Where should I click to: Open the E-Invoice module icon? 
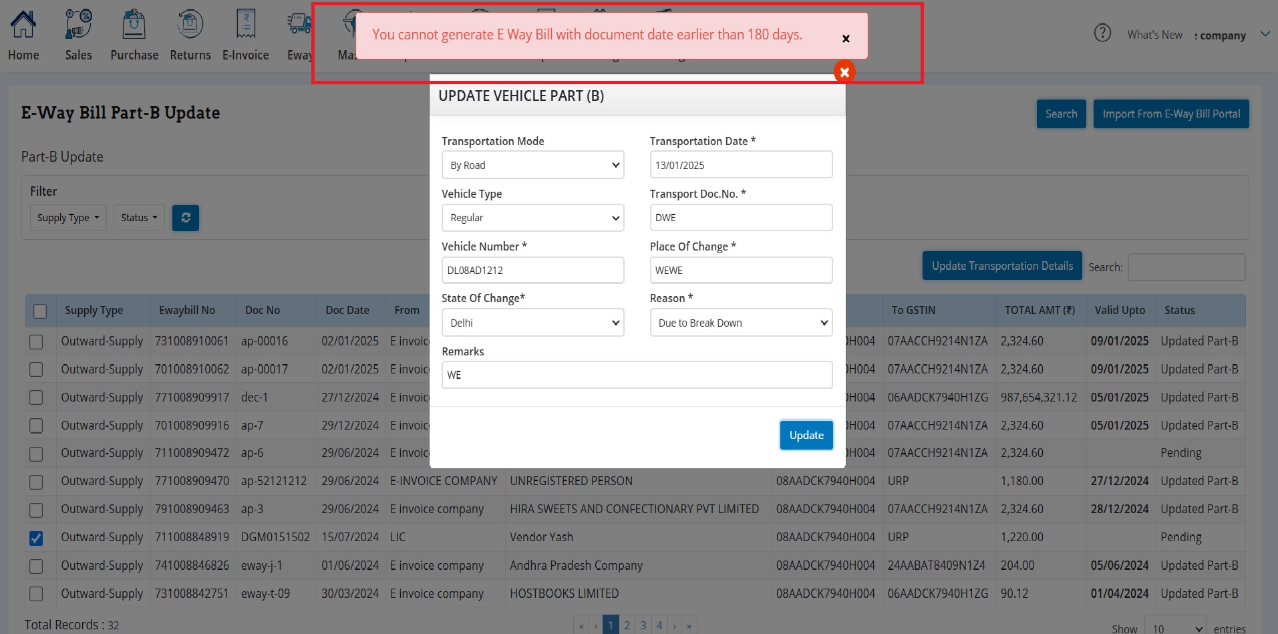click(246, 25)
